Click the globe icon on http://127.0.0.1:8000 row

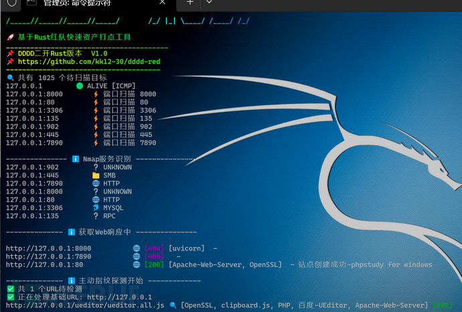click(x=137, y=248)
